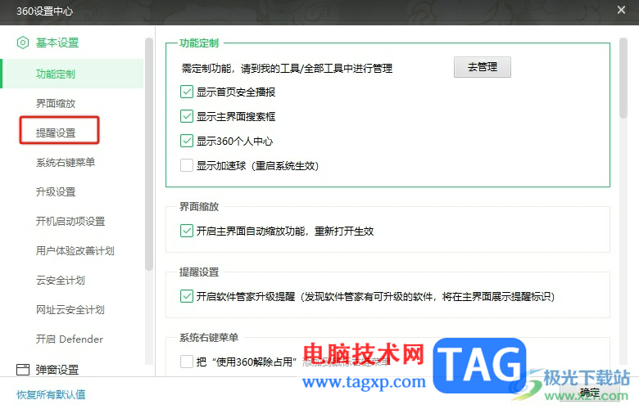Toggle 开启主界面自动缩放功能 checkbox
This screenshot has height=409, width=639.
(187, 231)
